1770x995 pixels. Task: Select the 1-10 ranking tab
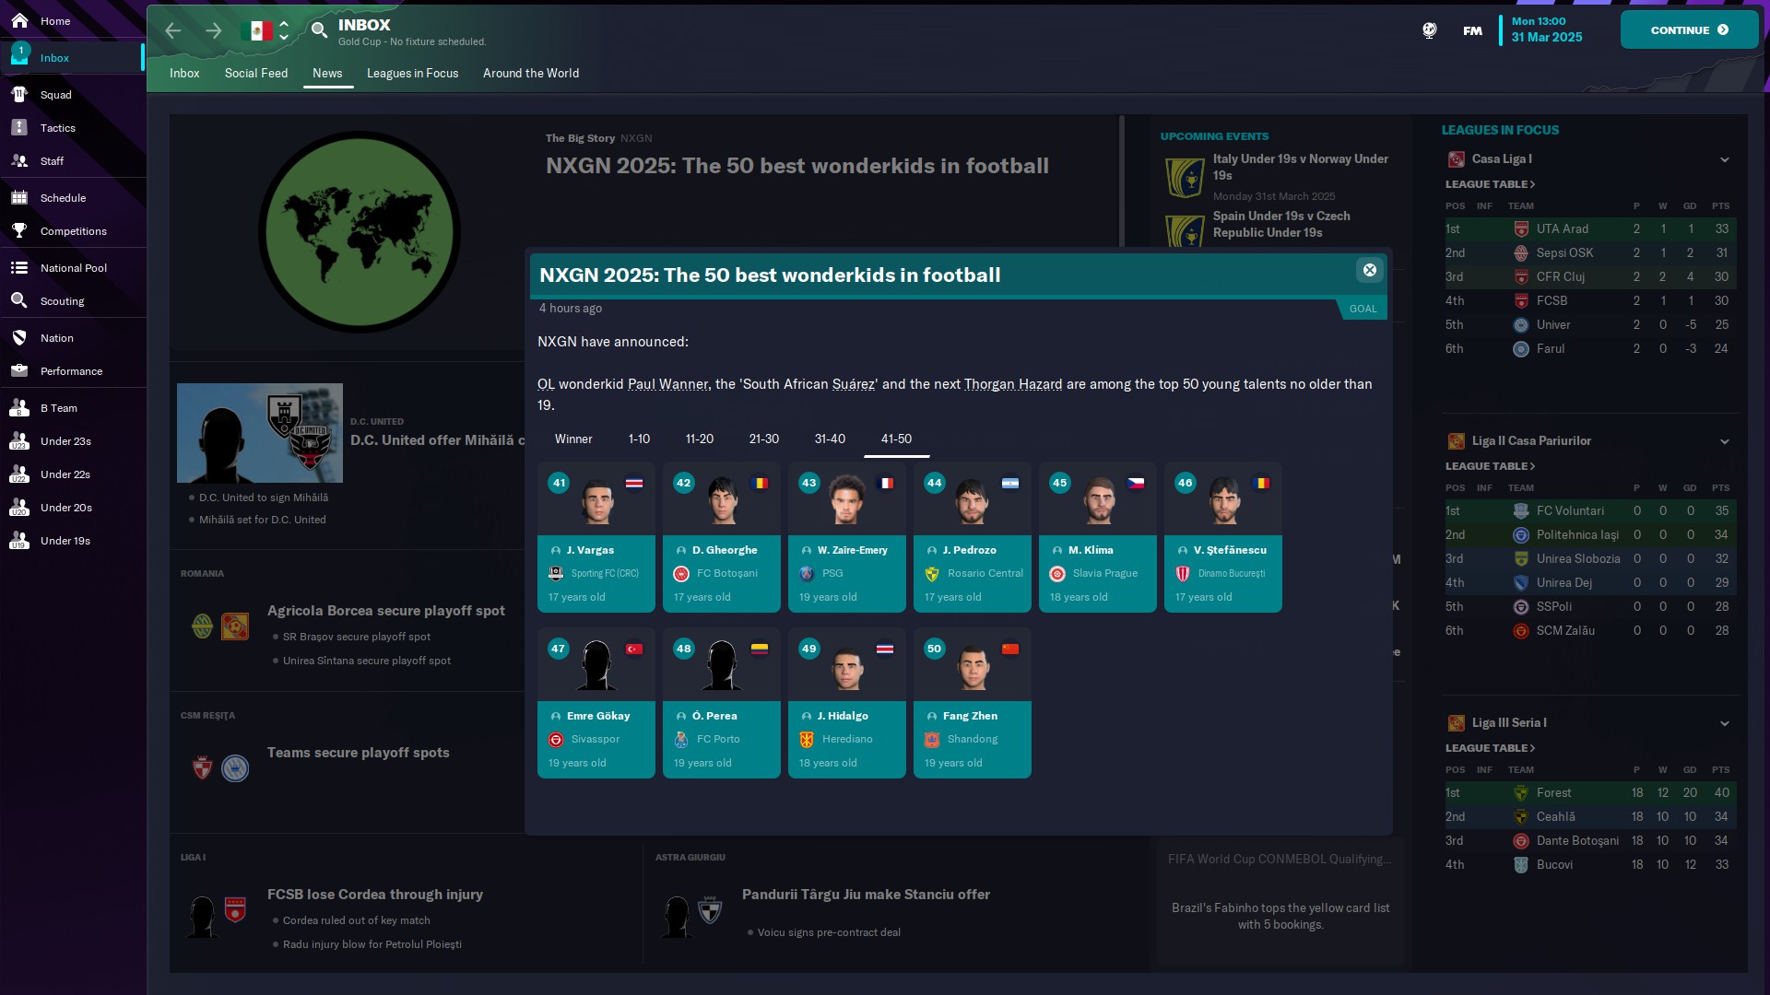click(639, 439)
